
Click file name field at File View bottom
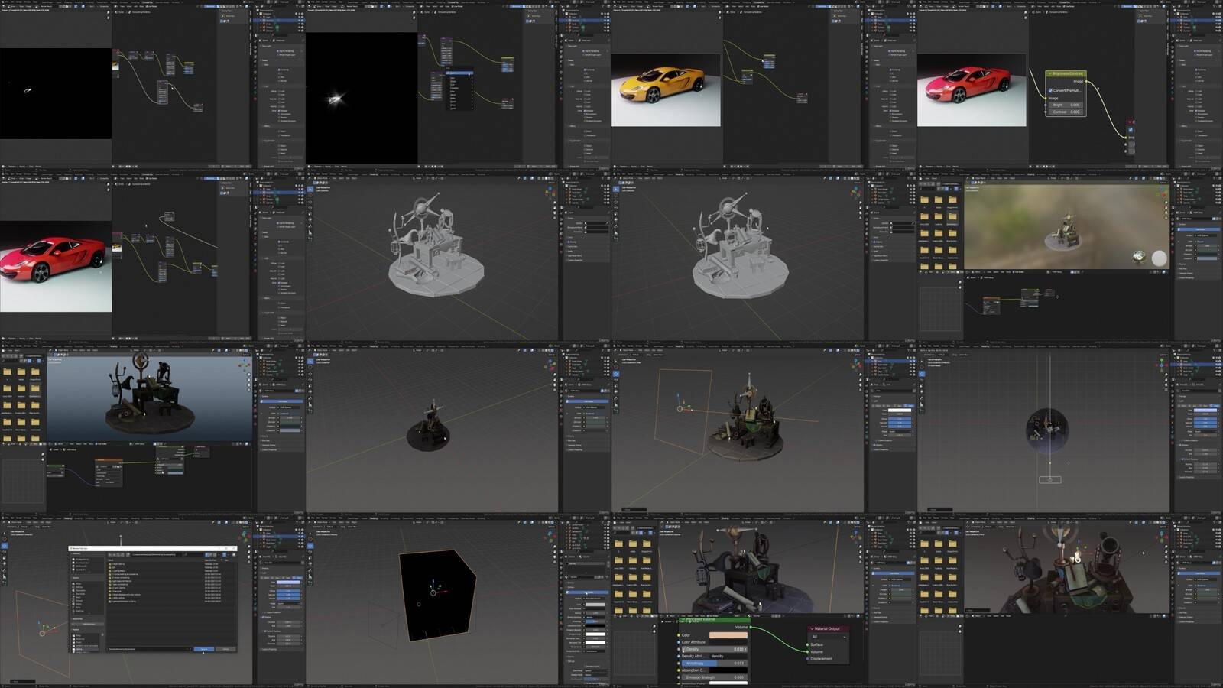click(150, 649)
